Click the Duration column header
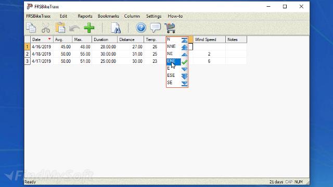Viewport: 333px width, 187px height. pos(105,39)
